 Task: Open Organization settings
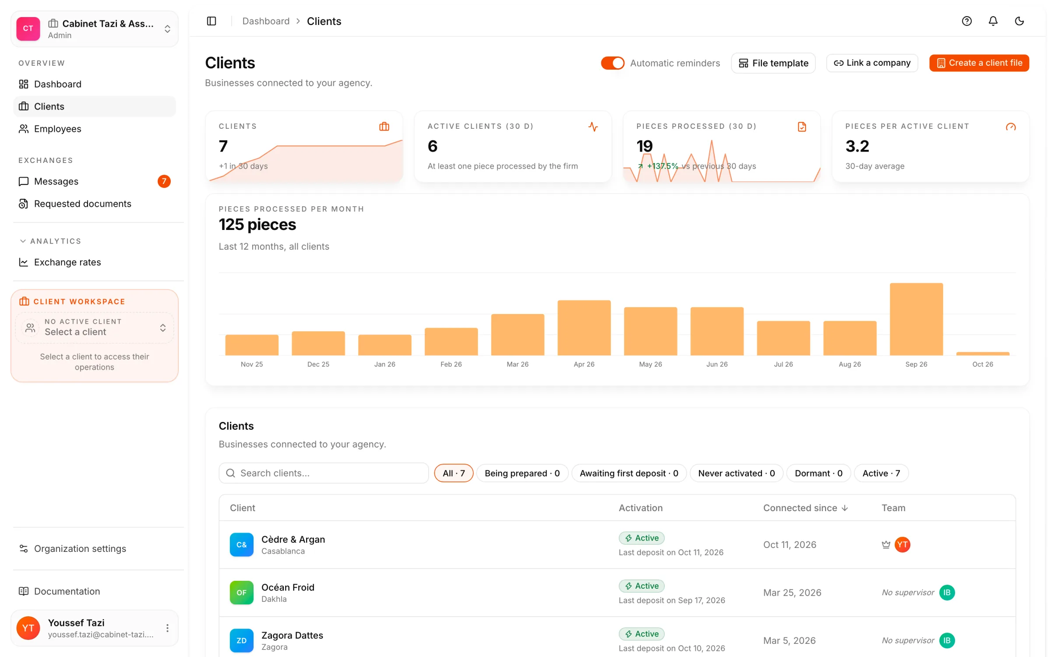pyautogui.click(x=95, y=548)
